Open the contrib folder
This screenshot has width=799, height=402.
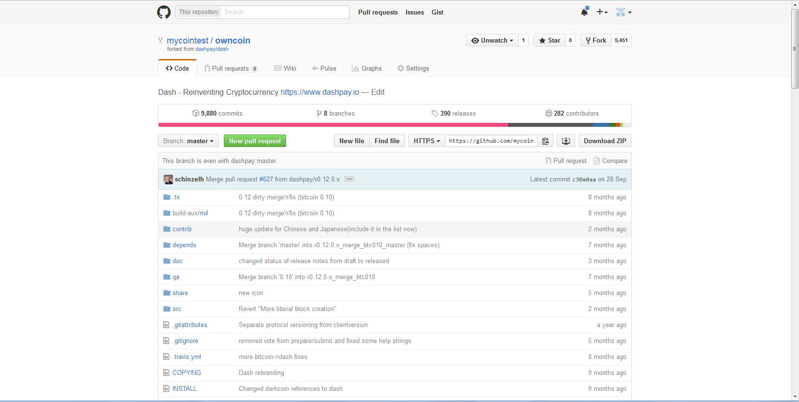182,229
